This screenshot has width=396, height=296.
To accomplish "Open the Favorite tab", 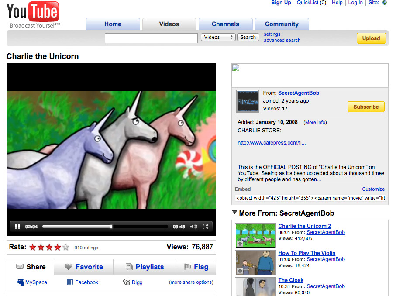I will [x=83, y=267].
